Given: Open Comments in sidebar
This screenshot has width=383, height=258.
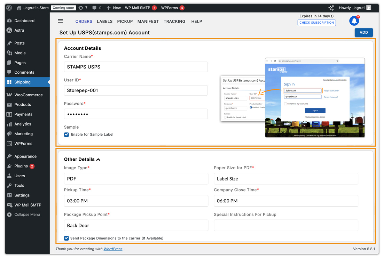Looking at the screenshot, I should pyautogui.click(x=28, y=72).
